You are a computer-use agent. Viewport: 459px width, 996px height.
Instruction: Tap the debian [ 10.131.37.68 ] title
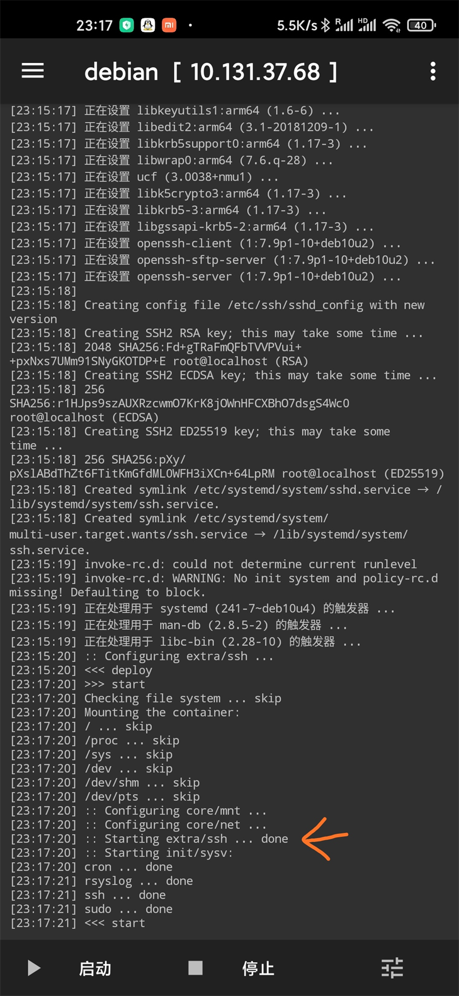click(x=211, y=72)
